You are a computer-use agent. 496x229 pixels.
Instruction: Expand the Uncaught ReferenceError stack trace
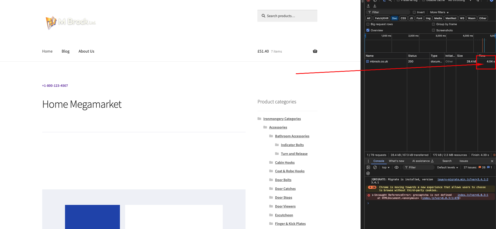tap(373, 195)
